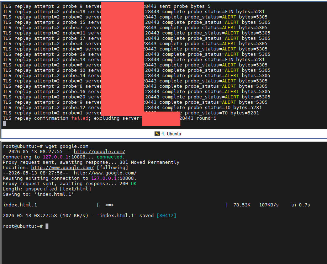
Task: Click yellow 'ALERT' on the probe=15 line
Action: [232, 22]
